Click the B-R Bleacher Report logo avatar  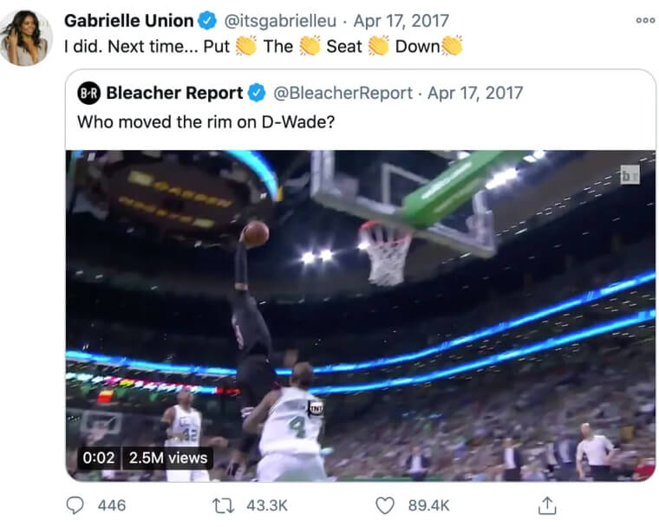click(x=89, y=93)
